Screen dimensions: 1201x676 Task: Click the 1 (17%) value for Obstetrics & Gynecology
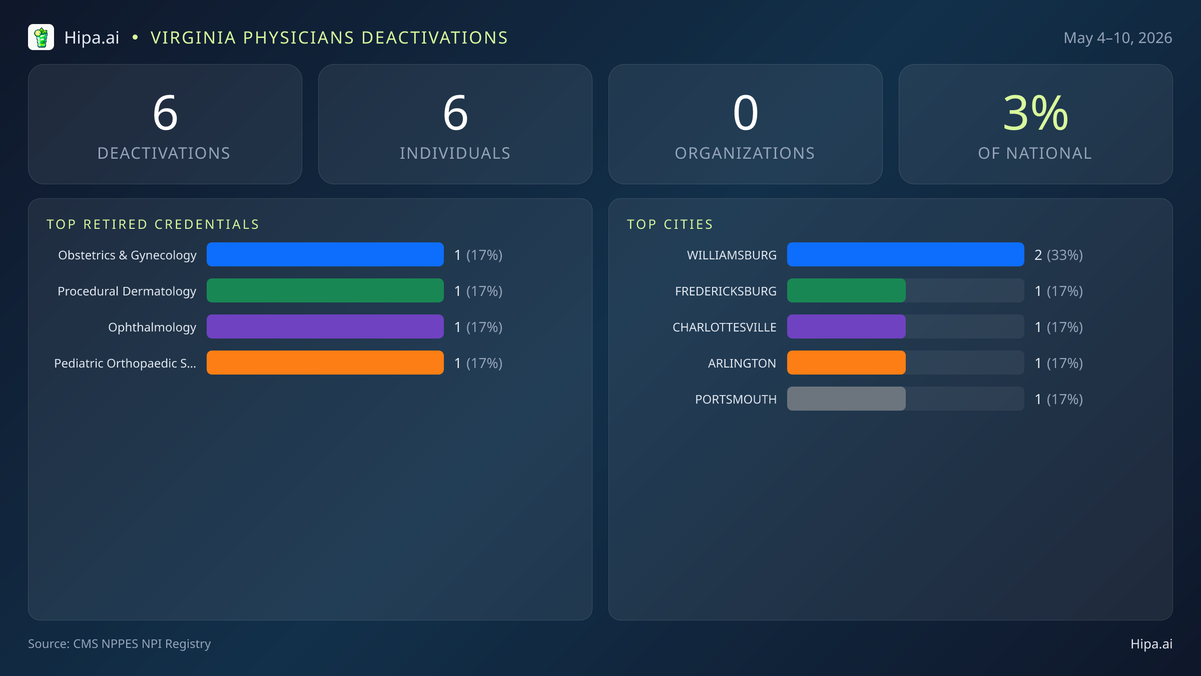click(478, 255)
